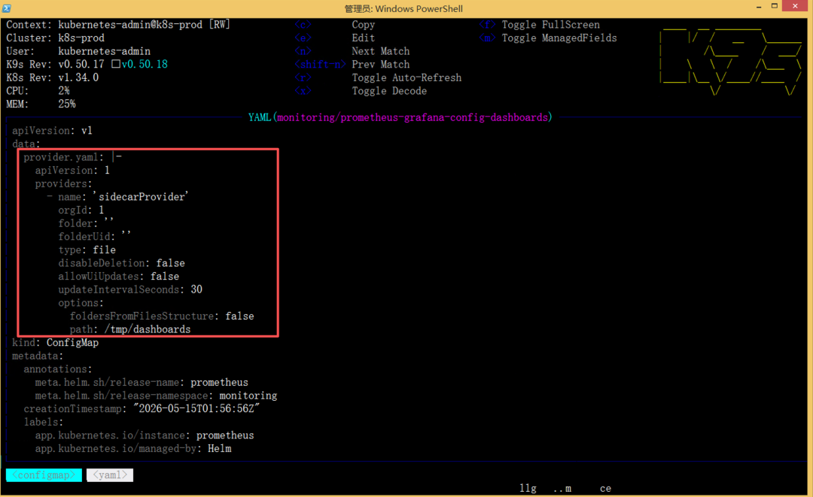
Task: Click the PowerShell icon in title bar
Action: (7, 8)
